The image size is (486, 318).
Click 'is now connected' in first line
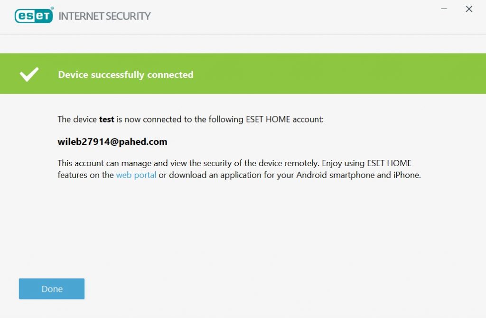(147, 119)
